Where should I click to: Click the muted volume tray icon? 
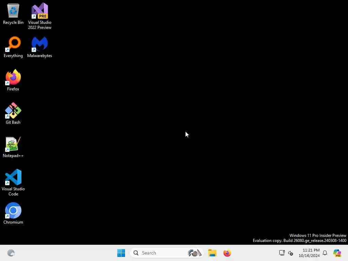[291, 253]
